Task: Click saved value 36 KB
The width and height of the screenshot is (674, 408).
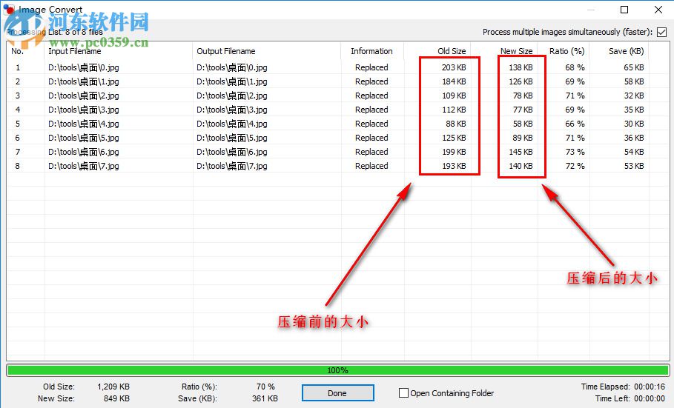Action: pos(634,138)
